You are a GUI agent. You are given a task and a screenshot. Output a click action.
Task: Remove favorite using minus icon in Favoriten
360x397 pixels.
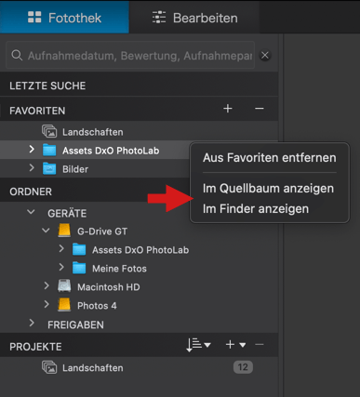coord(260,109)
